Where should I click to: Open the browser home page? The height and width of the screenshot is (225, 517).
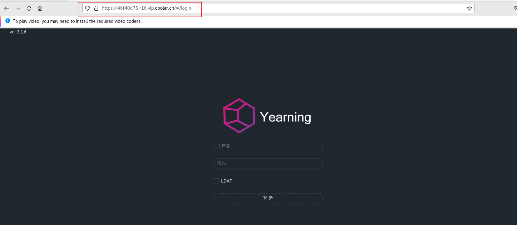coord(40,8)
